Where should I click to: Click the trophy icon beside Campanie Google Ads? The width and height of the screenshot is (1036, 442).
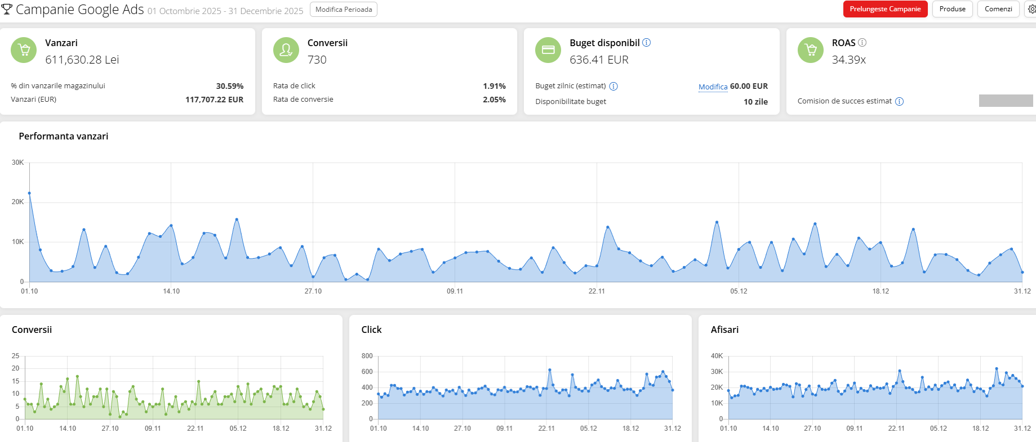[7, 9]
